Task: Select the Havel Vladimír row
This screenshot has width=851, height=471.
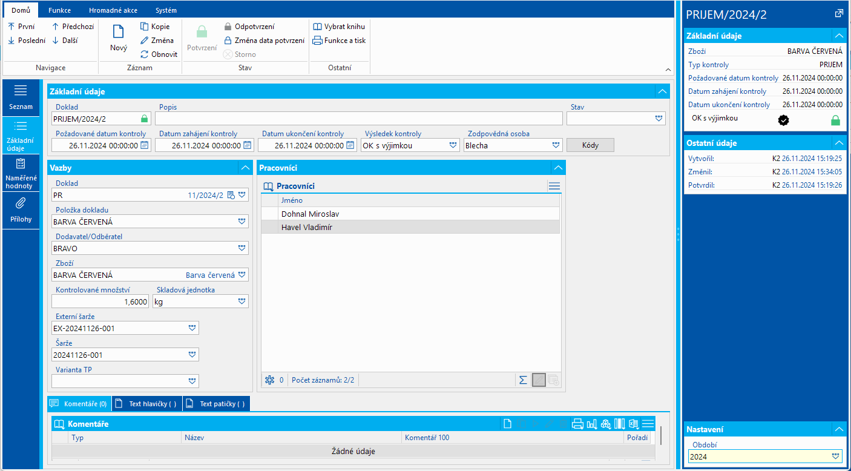Action: [x=410, y=227]
